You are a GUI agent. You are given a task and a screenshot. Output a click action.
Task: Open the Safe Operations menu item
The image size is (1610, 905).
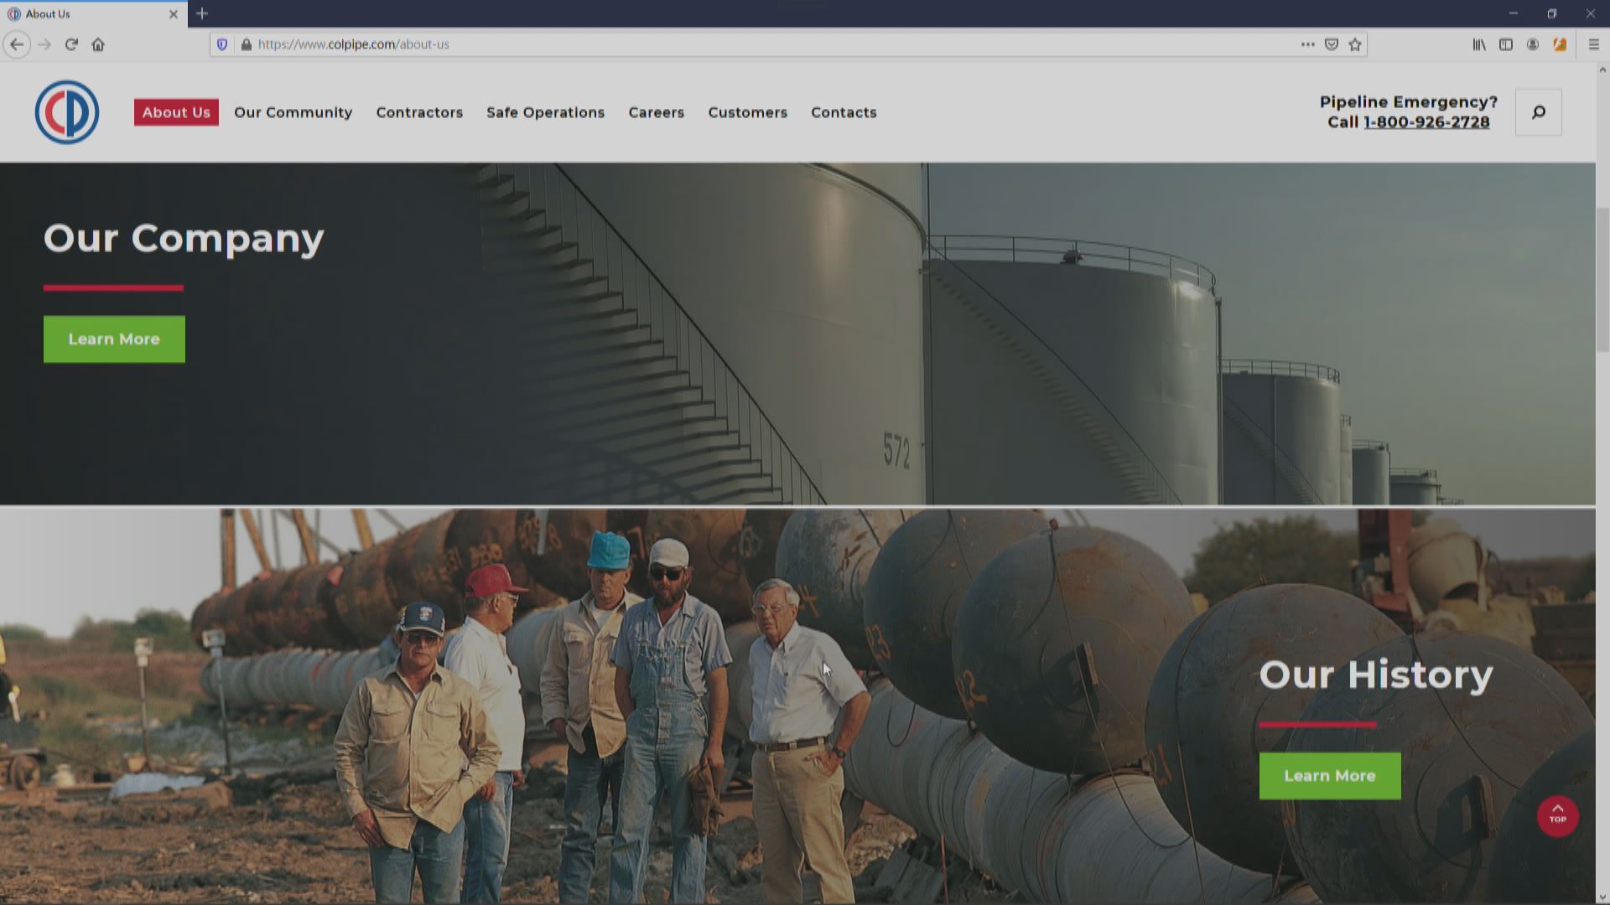(x=545, y=112)
